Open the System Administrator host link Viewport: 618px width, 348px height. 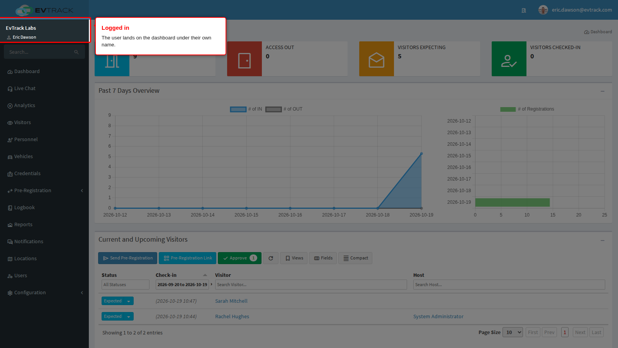[x=438, y=317]
